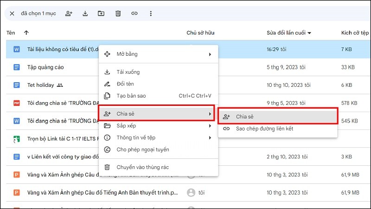The height and width of the screenshot is (209, 371).
Task: Select 'Tạo bản sao' menu entry
Action: point(158,96)
